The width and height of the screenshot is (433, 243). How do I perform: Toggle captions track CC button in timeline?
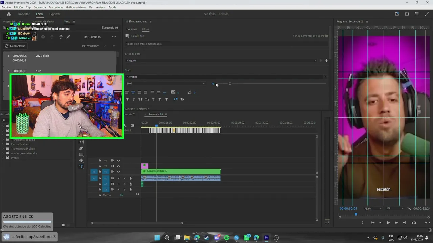click(x=132, y=125)
